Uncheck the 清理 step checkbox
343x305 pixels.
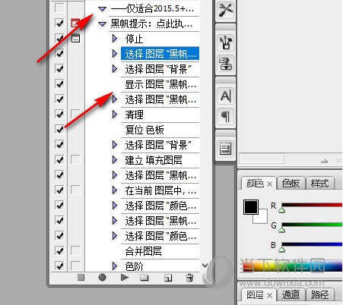59,114
